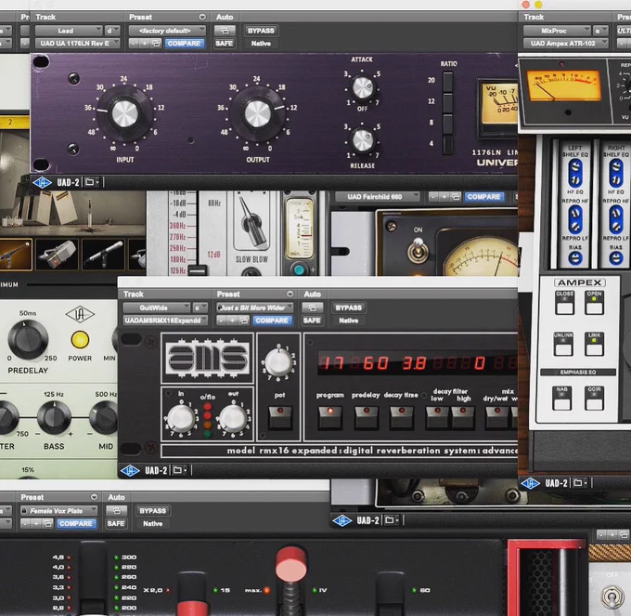
Task: Open the Lead track selector dropdown
Action: click(69, 31)
